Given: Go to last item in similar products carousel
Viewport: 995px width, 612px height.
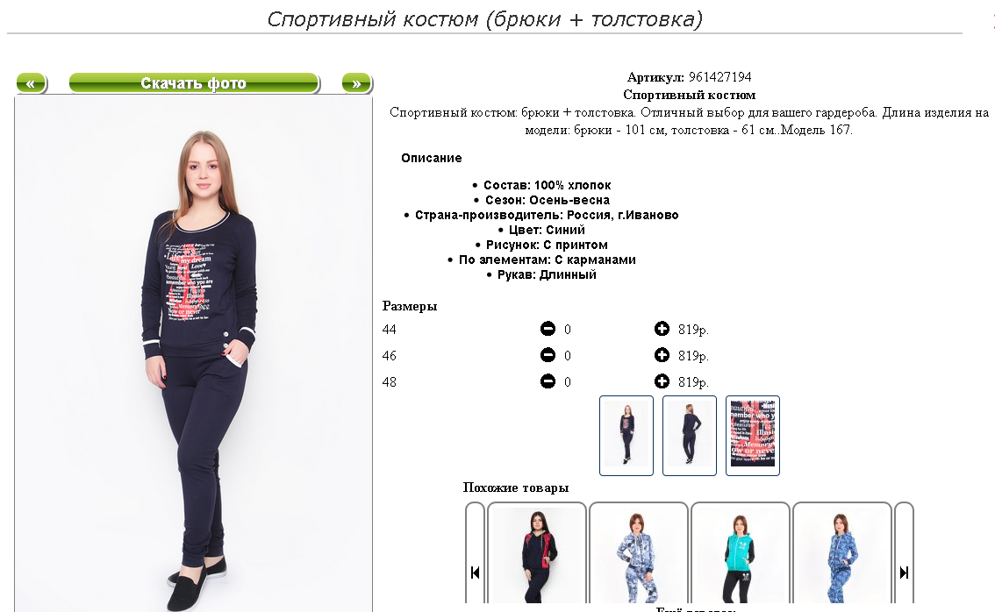Looking at the screenshot, I should (905, 572).
